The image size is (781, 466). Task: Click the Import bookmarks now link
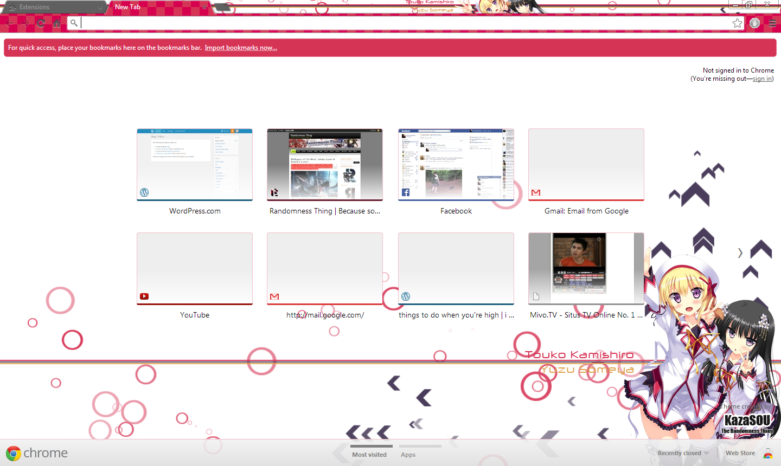241,48
